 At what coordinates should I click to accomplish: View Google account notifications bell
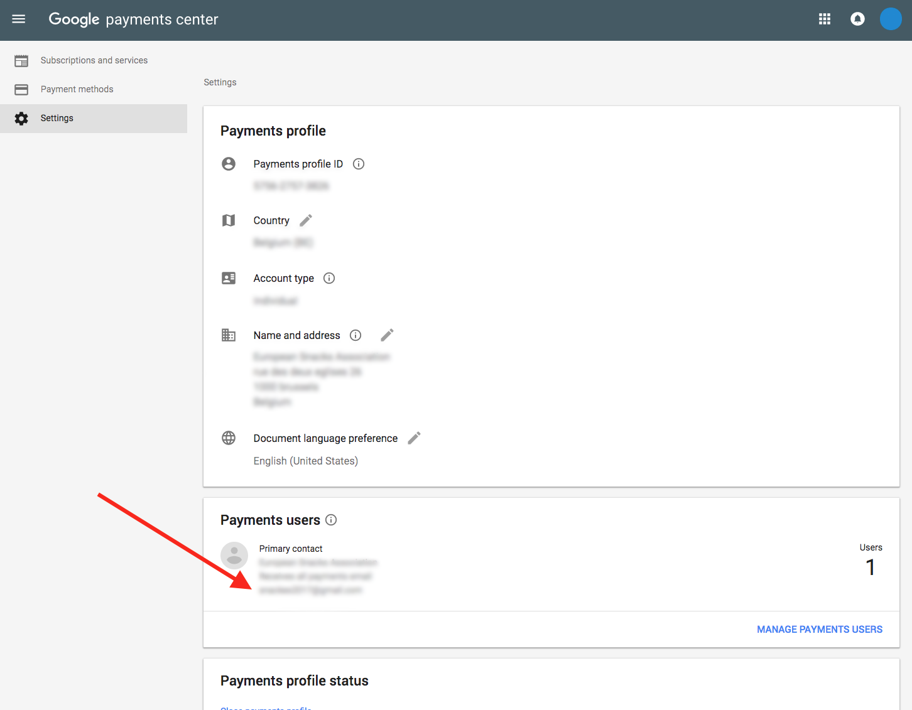(x=857, y=19)
